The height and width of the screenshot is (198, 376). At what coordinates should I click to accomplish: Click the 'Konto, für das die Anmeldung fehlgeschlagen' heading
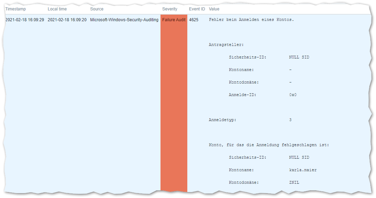click(x=269, y=145)
